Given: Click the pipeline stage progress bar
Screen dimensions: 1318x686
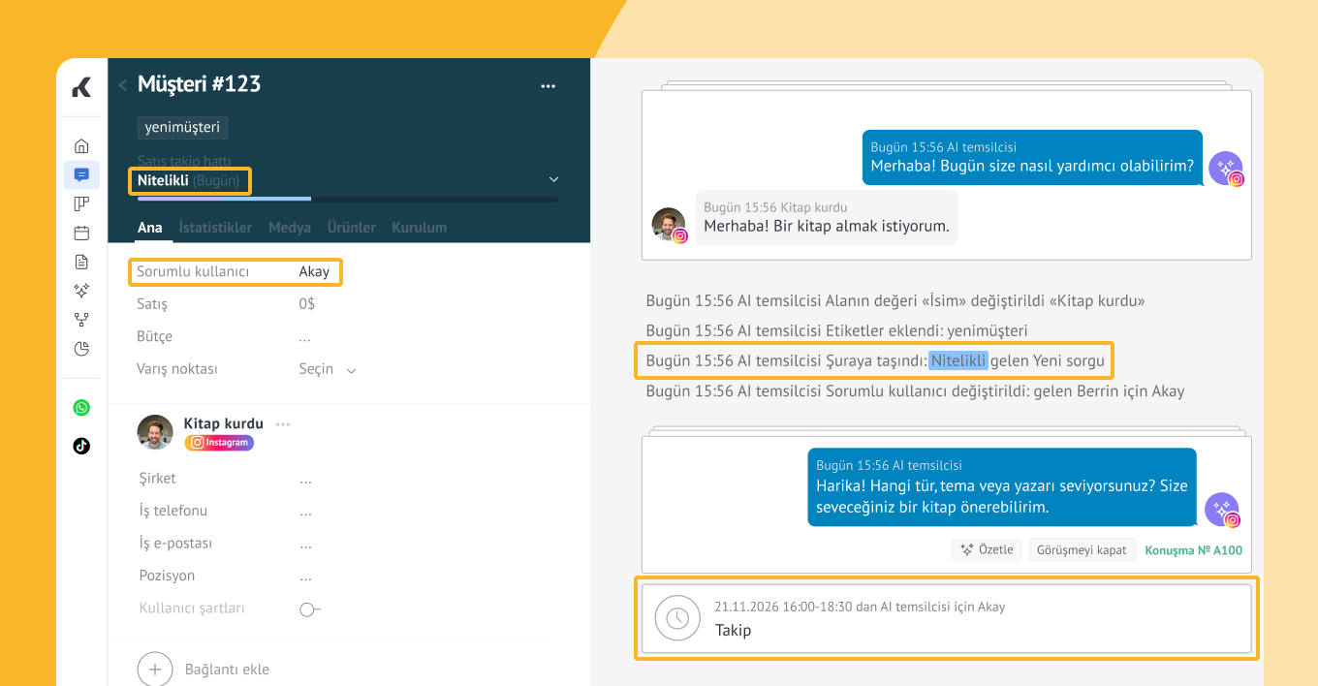Looking at the screenshot, I should 347,199.
